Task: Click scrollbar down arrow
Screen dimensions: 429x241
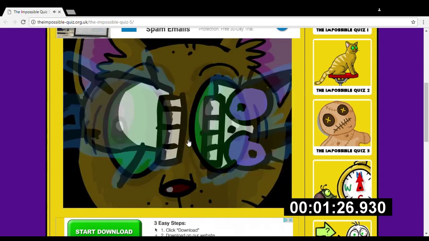Action: [426, 233]
